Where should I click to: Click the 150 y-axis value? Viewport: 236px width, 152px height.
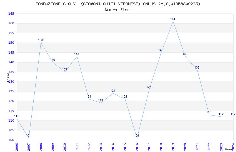point(11,43)
